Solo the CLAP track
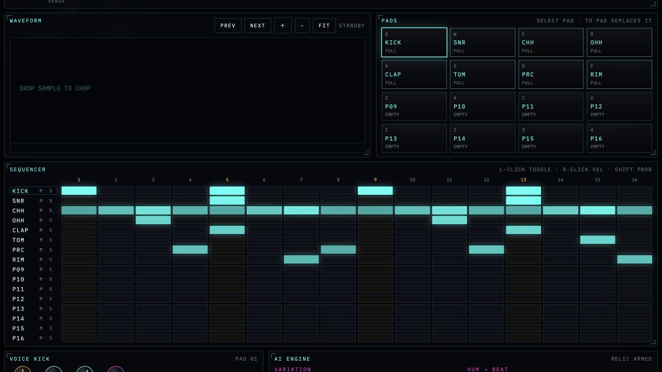 pos(51,230)
